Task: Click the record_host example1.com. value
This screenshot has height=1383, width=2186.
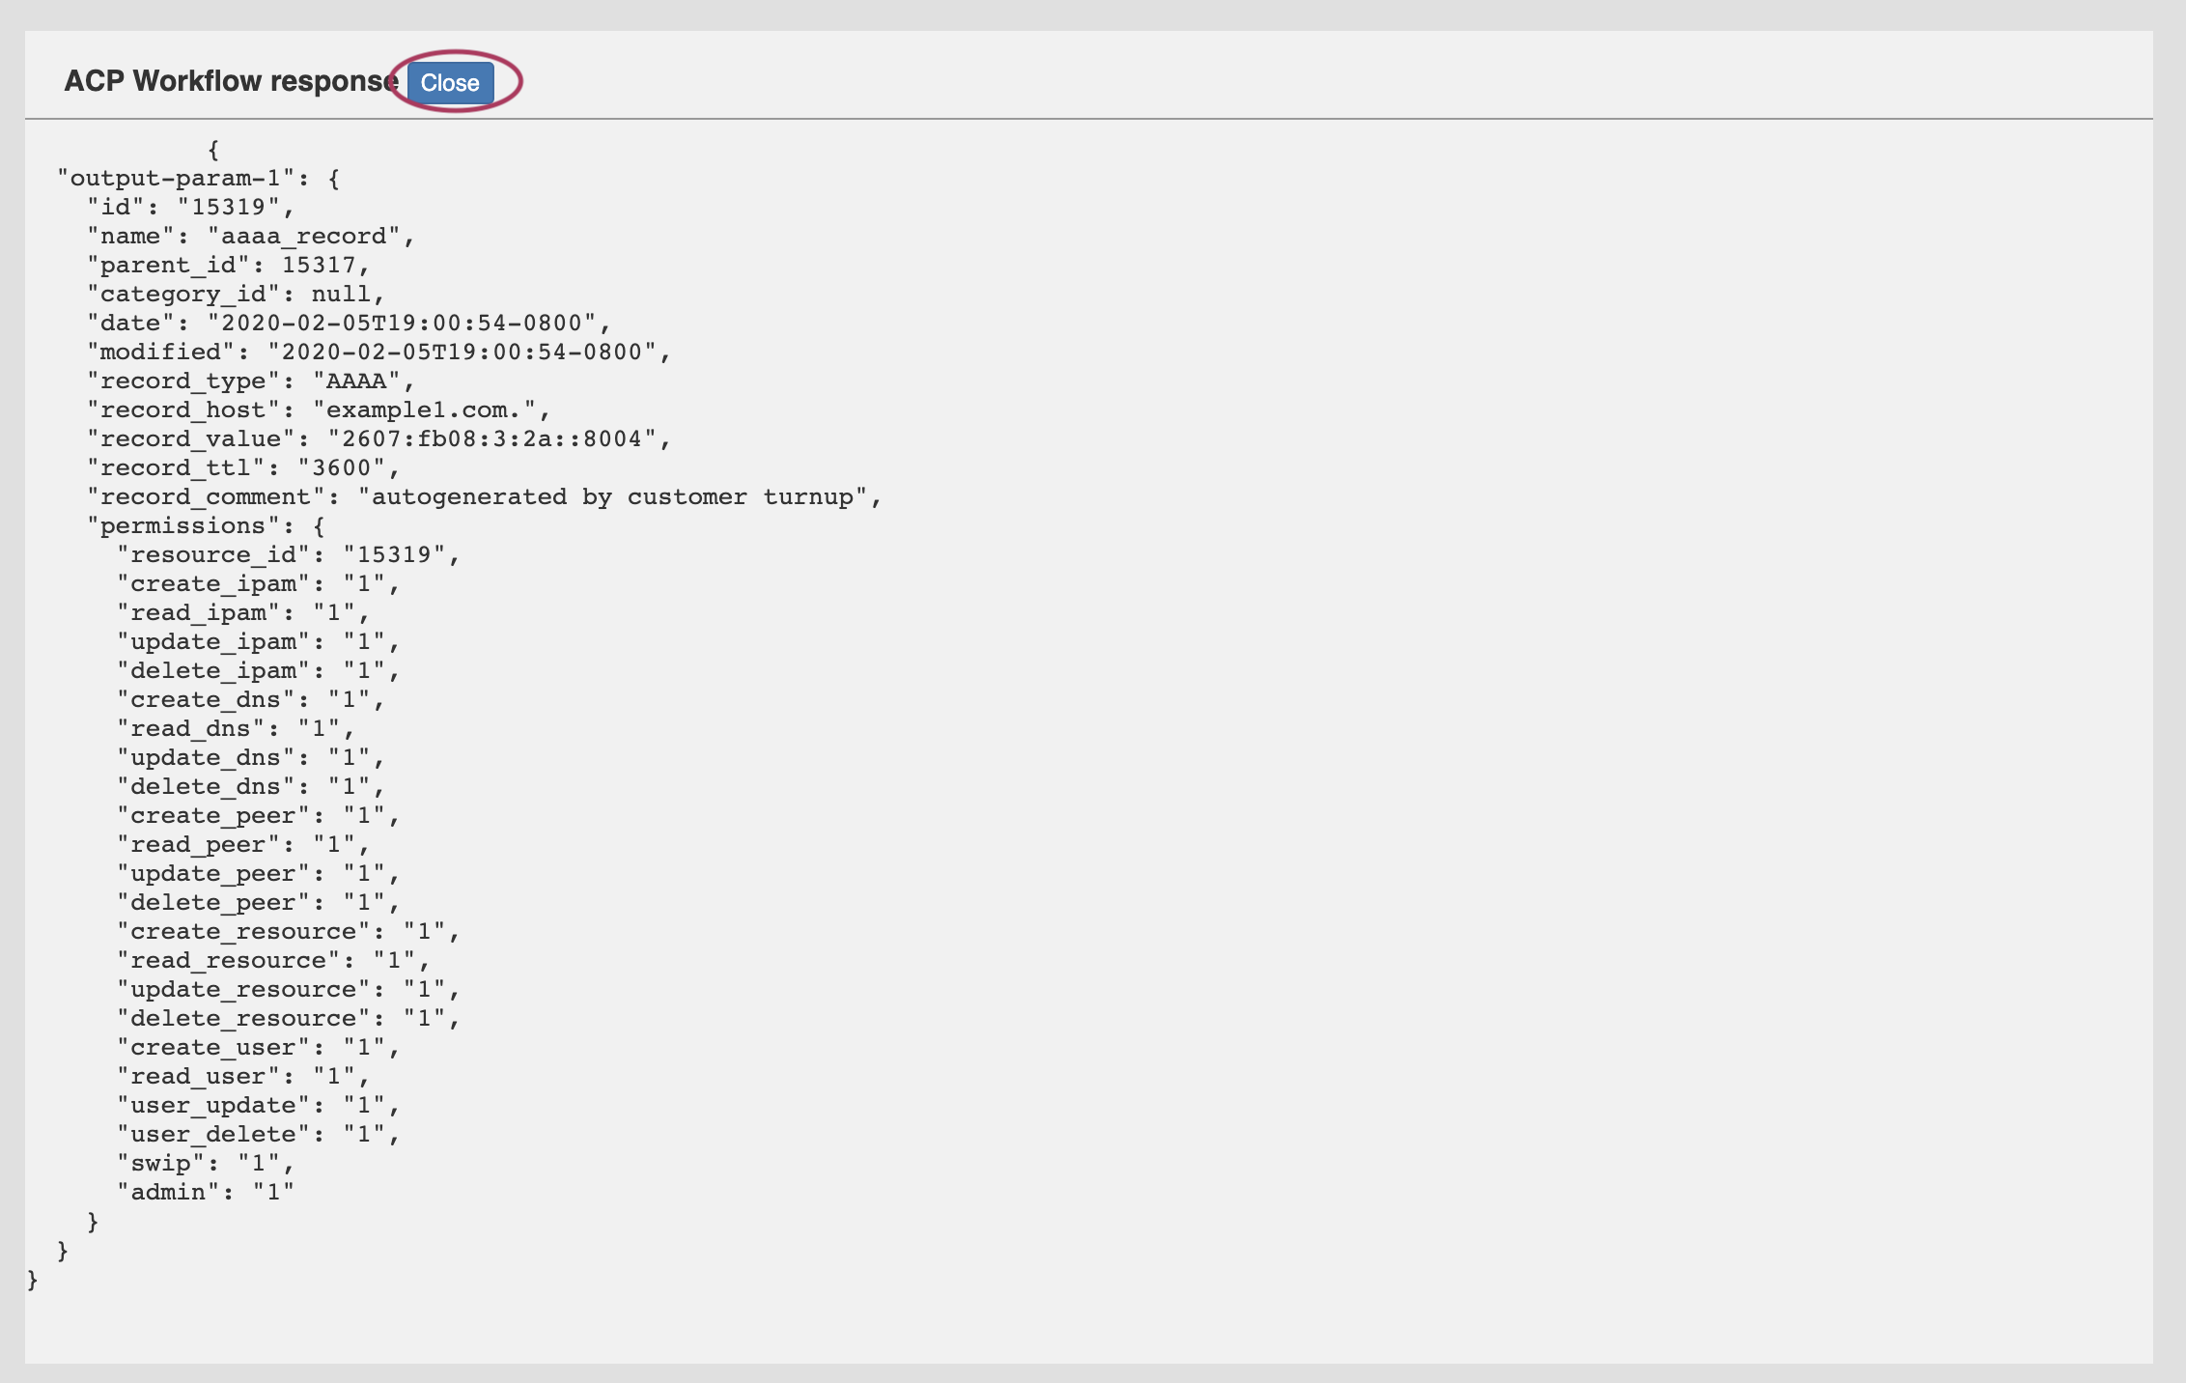Action: 424,410
